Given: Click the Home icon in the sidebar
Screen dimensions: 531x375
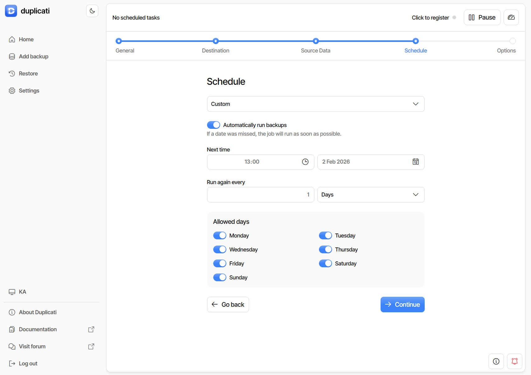Looking at the screenshot, I should click(12, 39).
